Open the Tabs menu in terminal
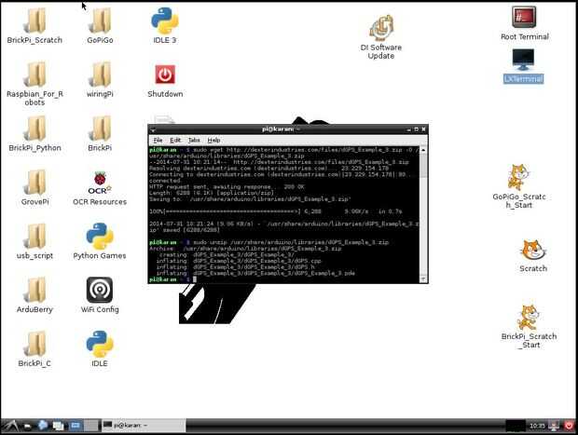Image resolution: width=578 pixels, height=435 pixels. pos(194,140)
